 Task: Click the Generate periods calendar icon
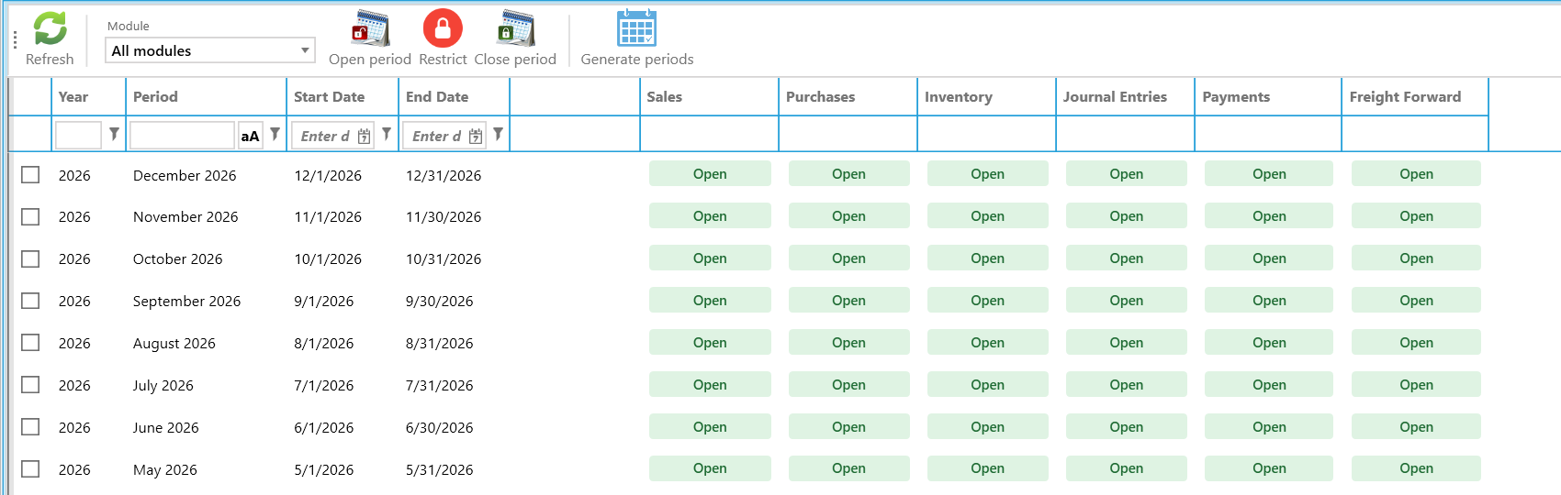636,27
